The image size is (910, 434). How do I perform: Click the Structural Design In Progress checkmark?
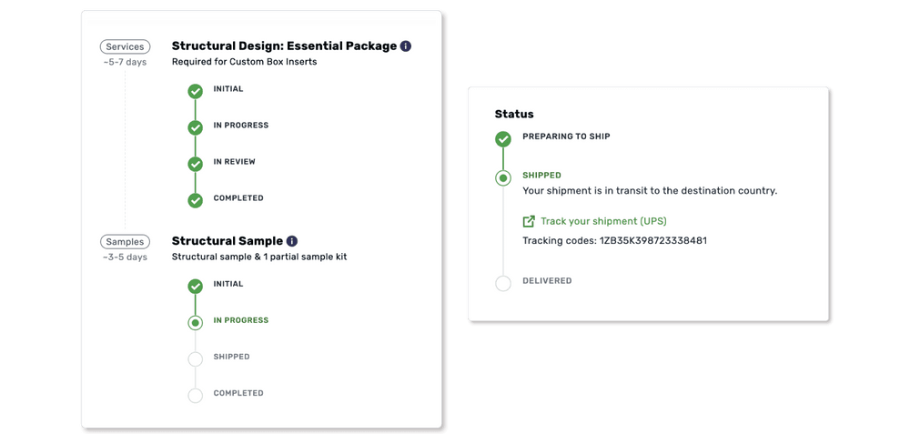195,127
